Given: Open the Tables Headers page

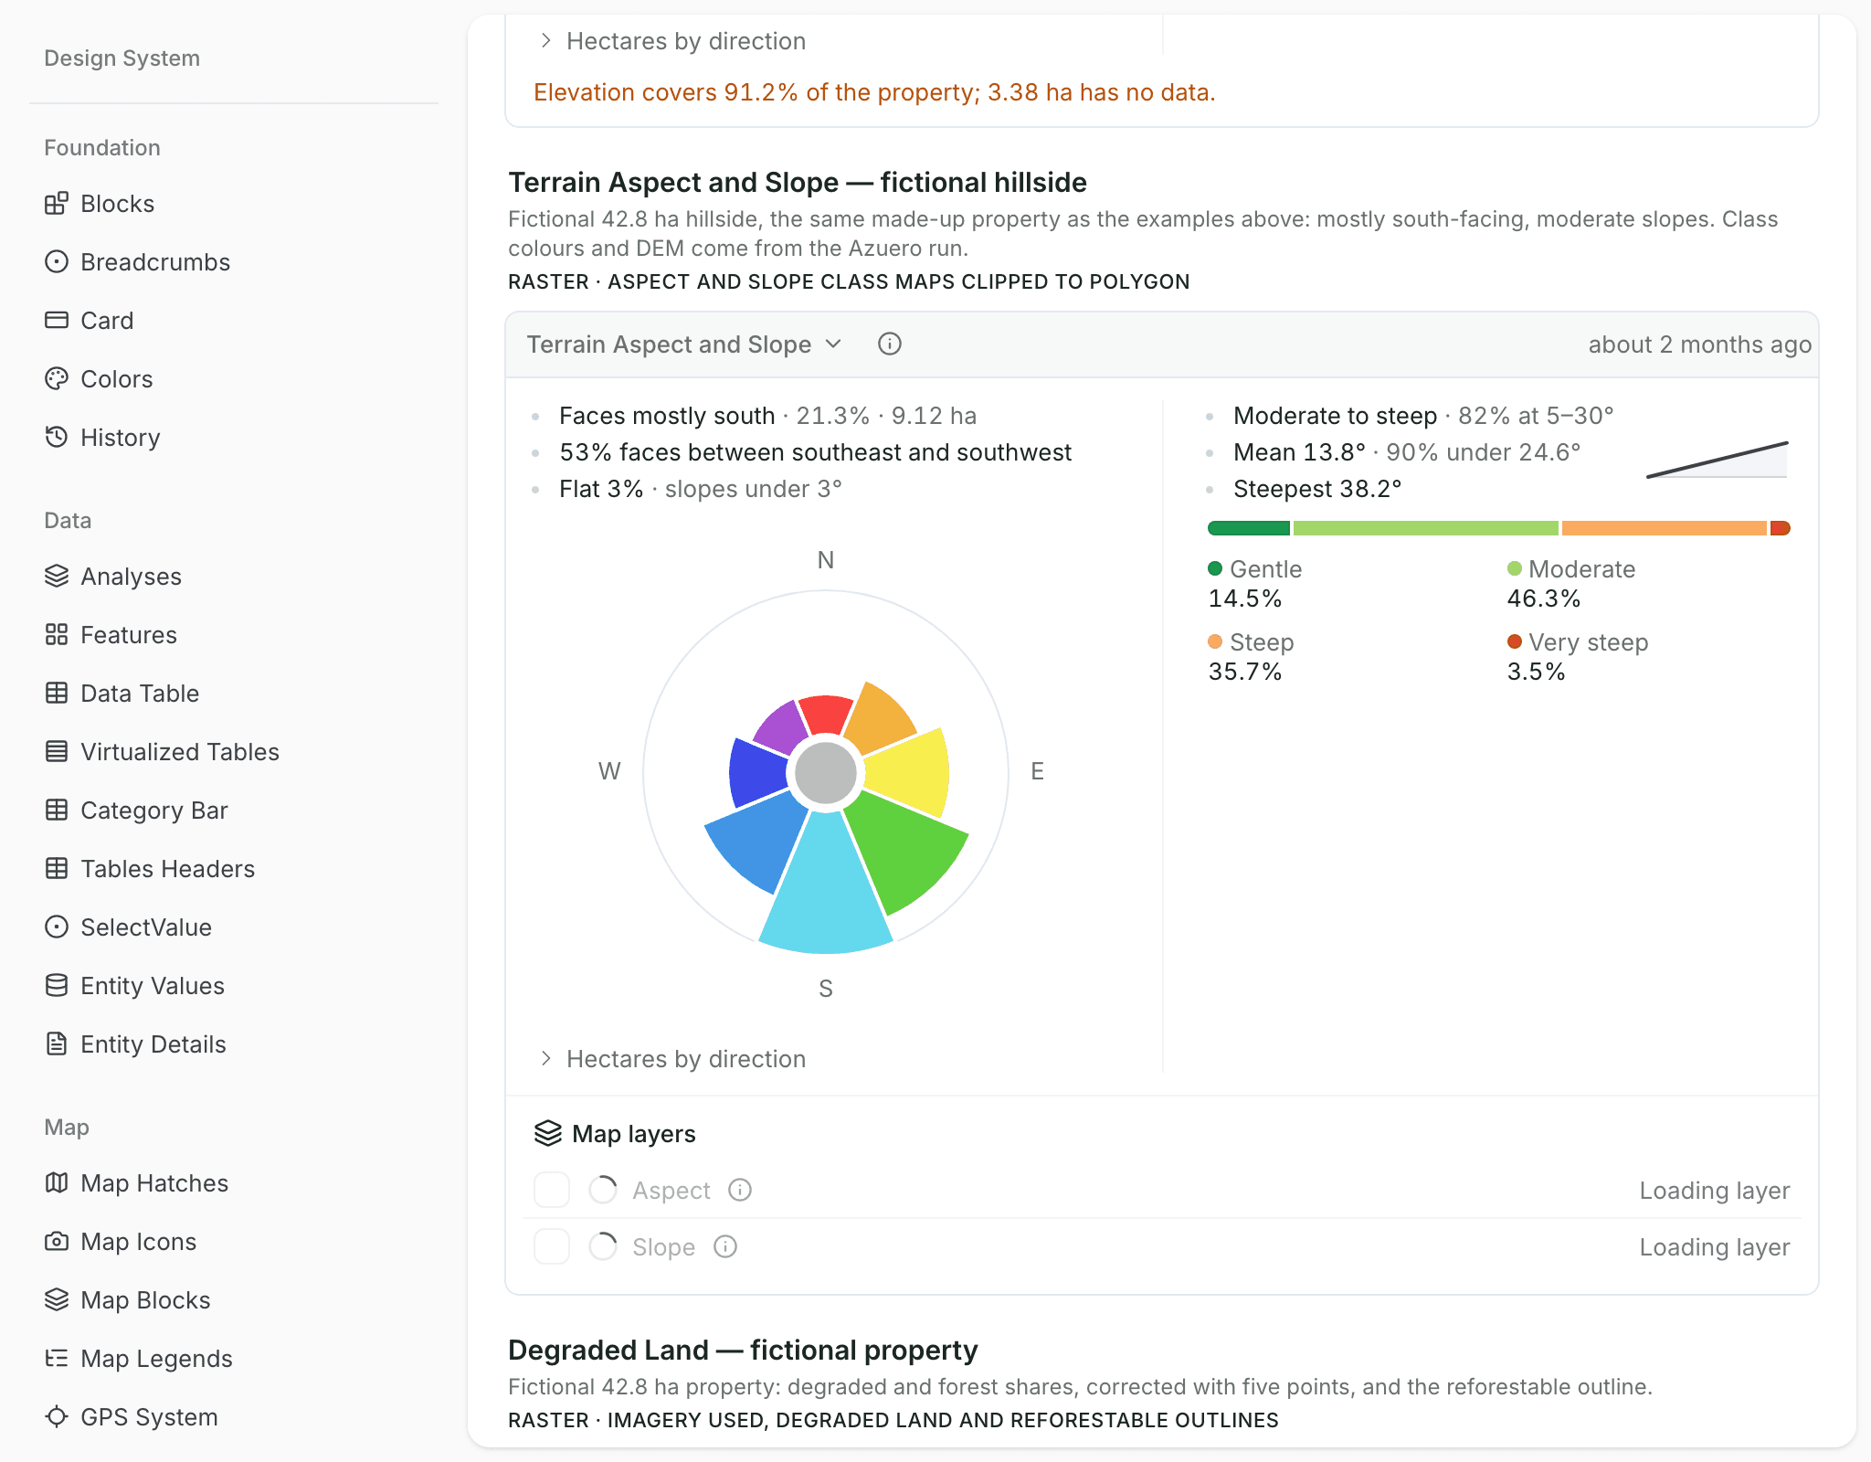Looking at the screenshot, I should click(167, 868).
